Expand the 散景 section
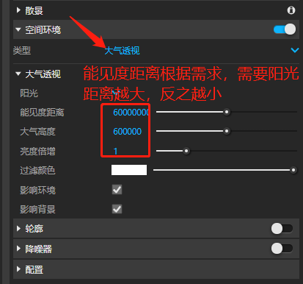Viewport: 303px width, 284px height. tap(18, 10)
